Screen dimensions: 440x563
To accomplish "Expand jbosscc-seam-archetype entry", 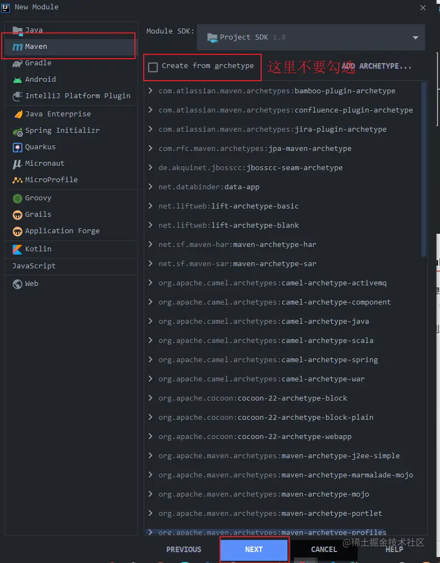I will (150, 167).
